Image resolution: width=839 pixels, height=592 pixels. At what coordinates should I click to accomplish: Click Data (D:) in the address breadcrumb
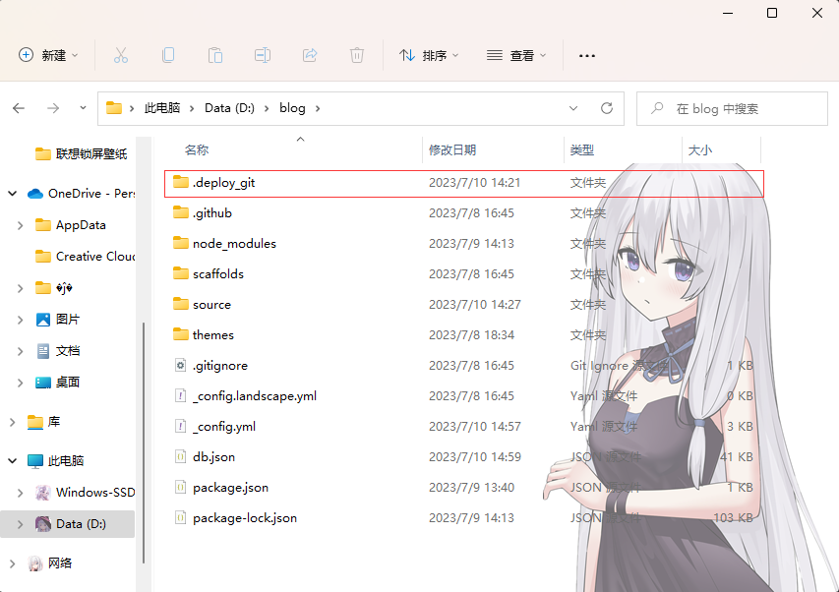tap(229, 108)
